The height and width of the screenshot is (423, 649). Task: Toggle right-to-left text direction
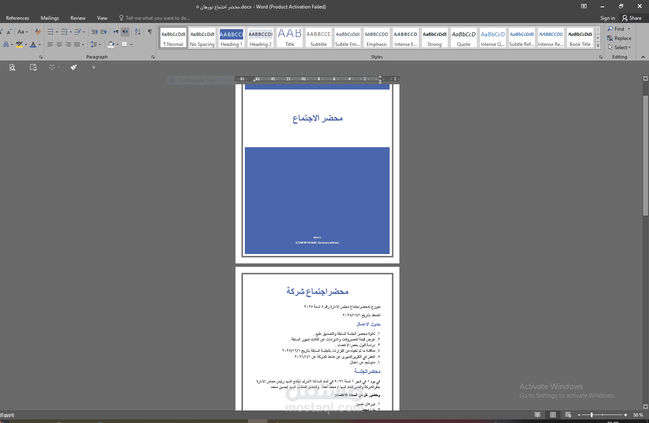point(125,31)
